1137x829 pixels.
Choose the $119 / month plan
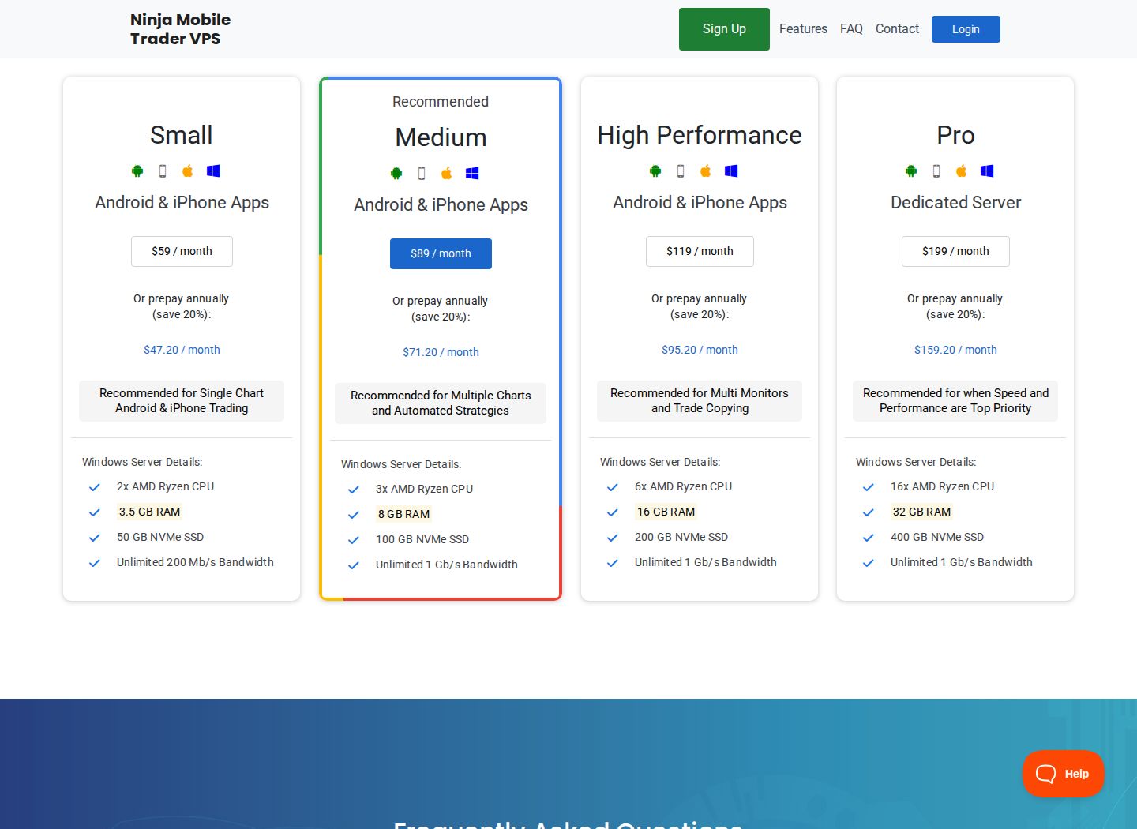[x=700, y=251]
